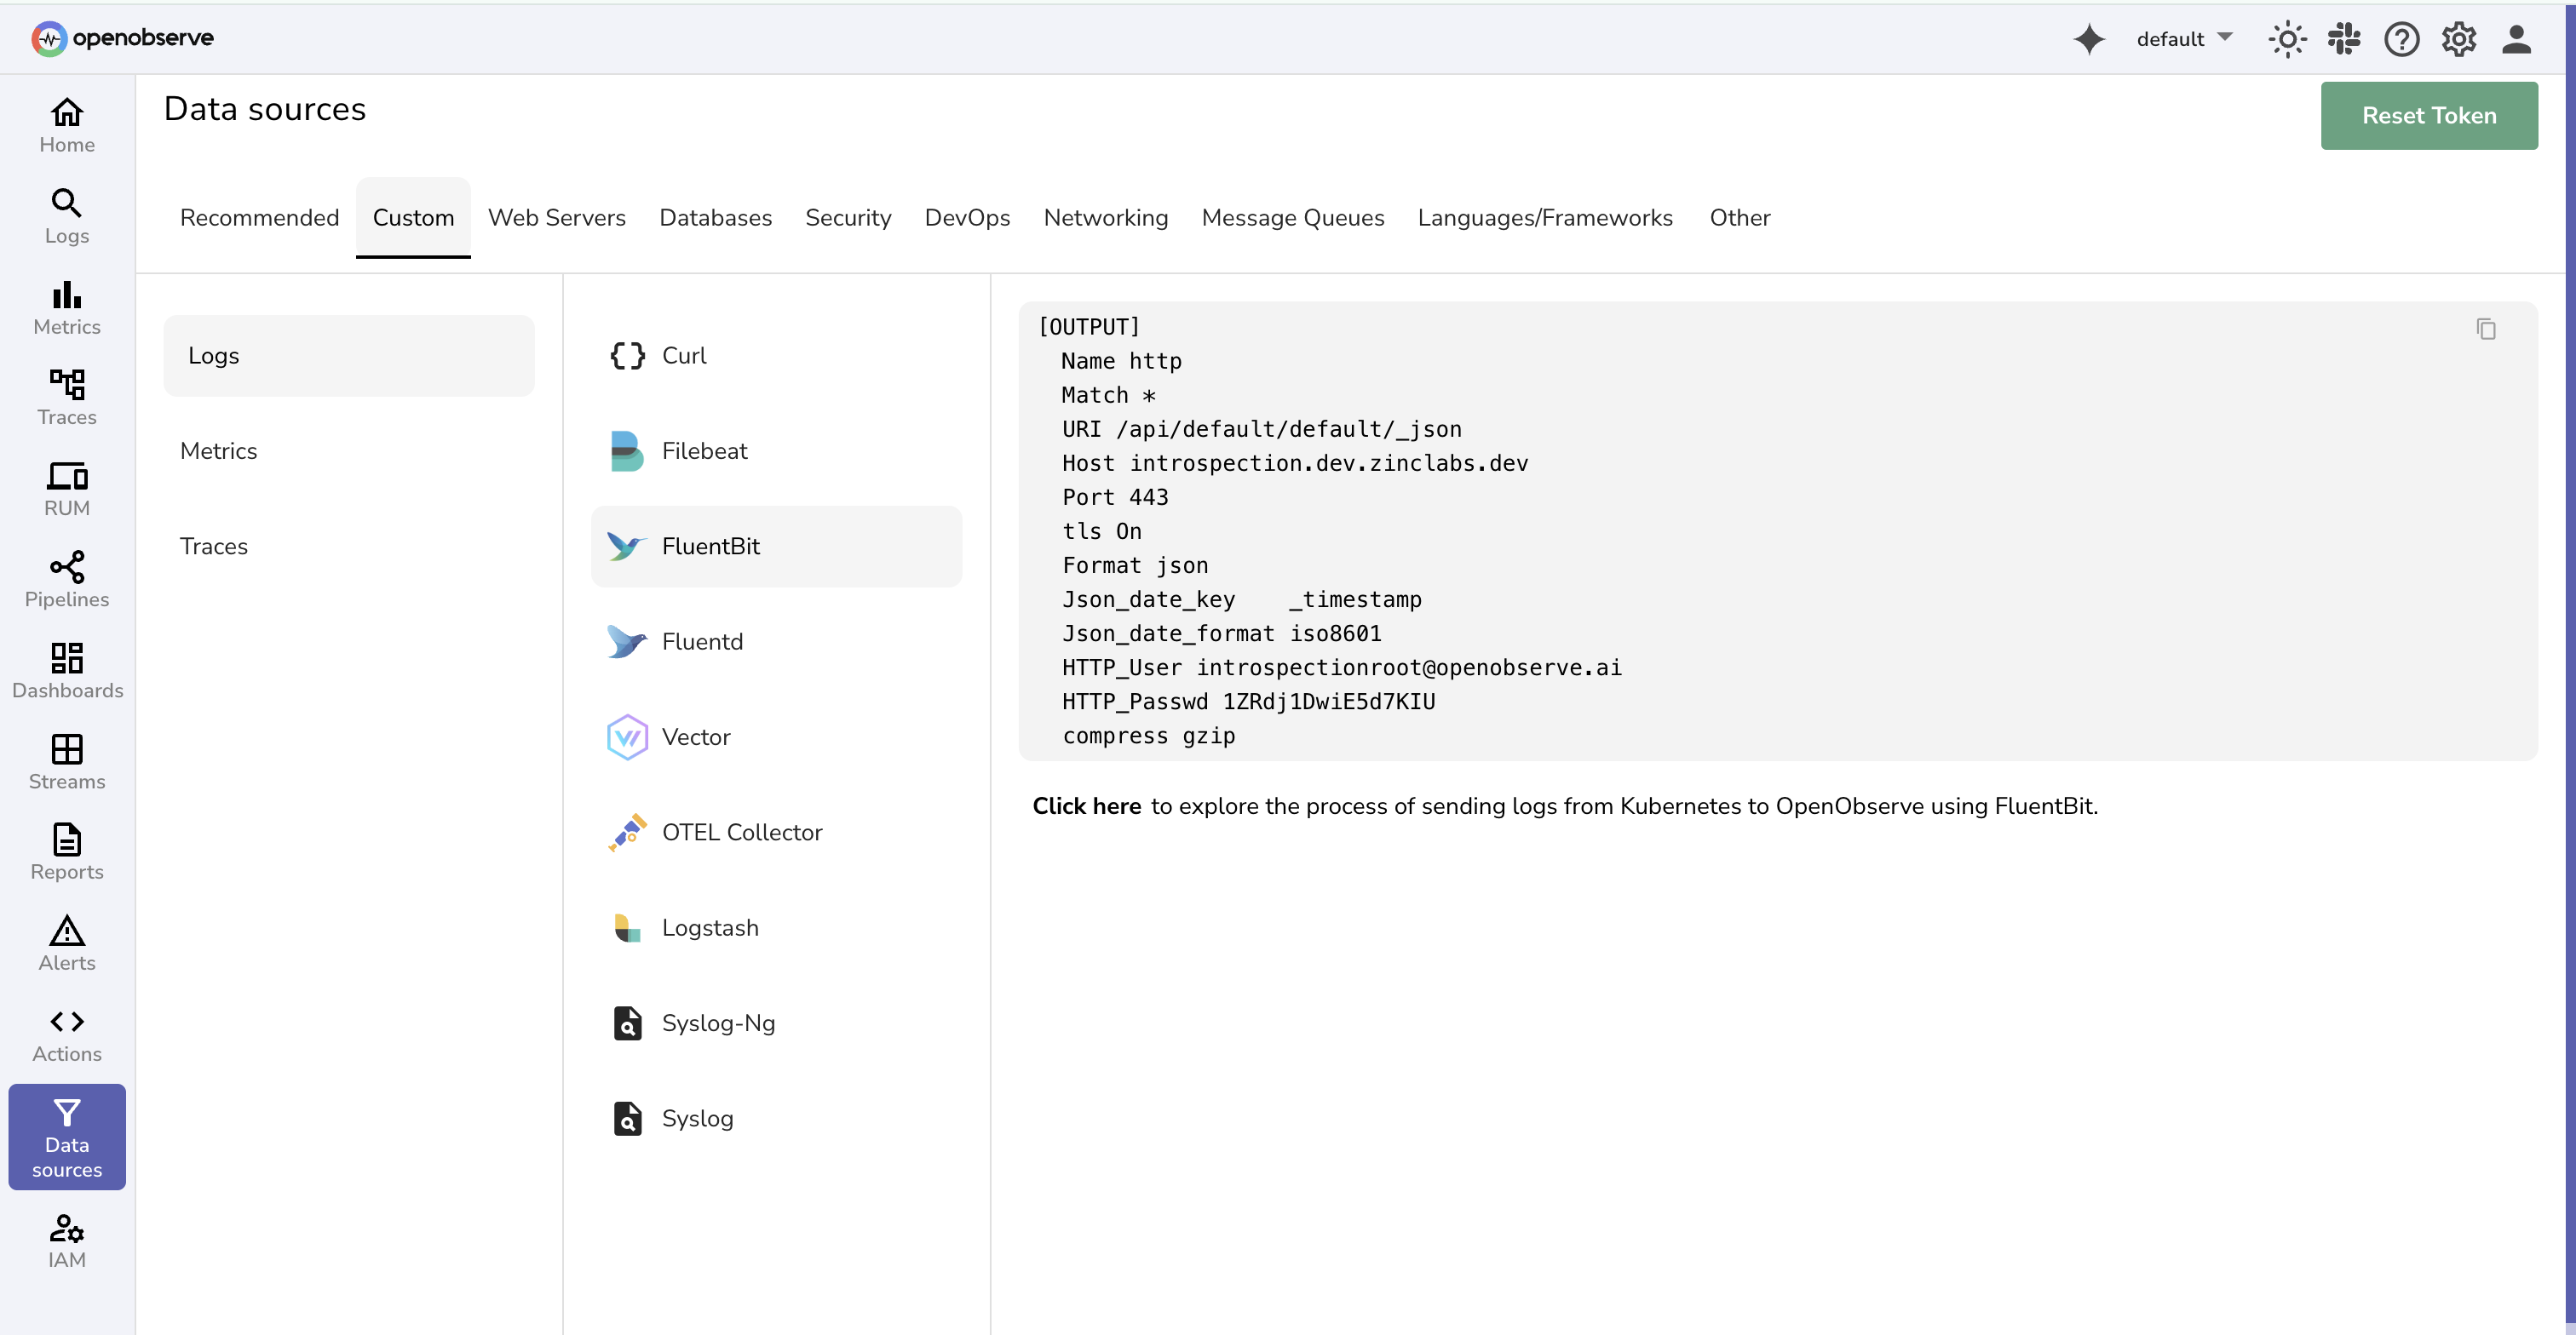Open the Slack community icon

coord(2344,39)
